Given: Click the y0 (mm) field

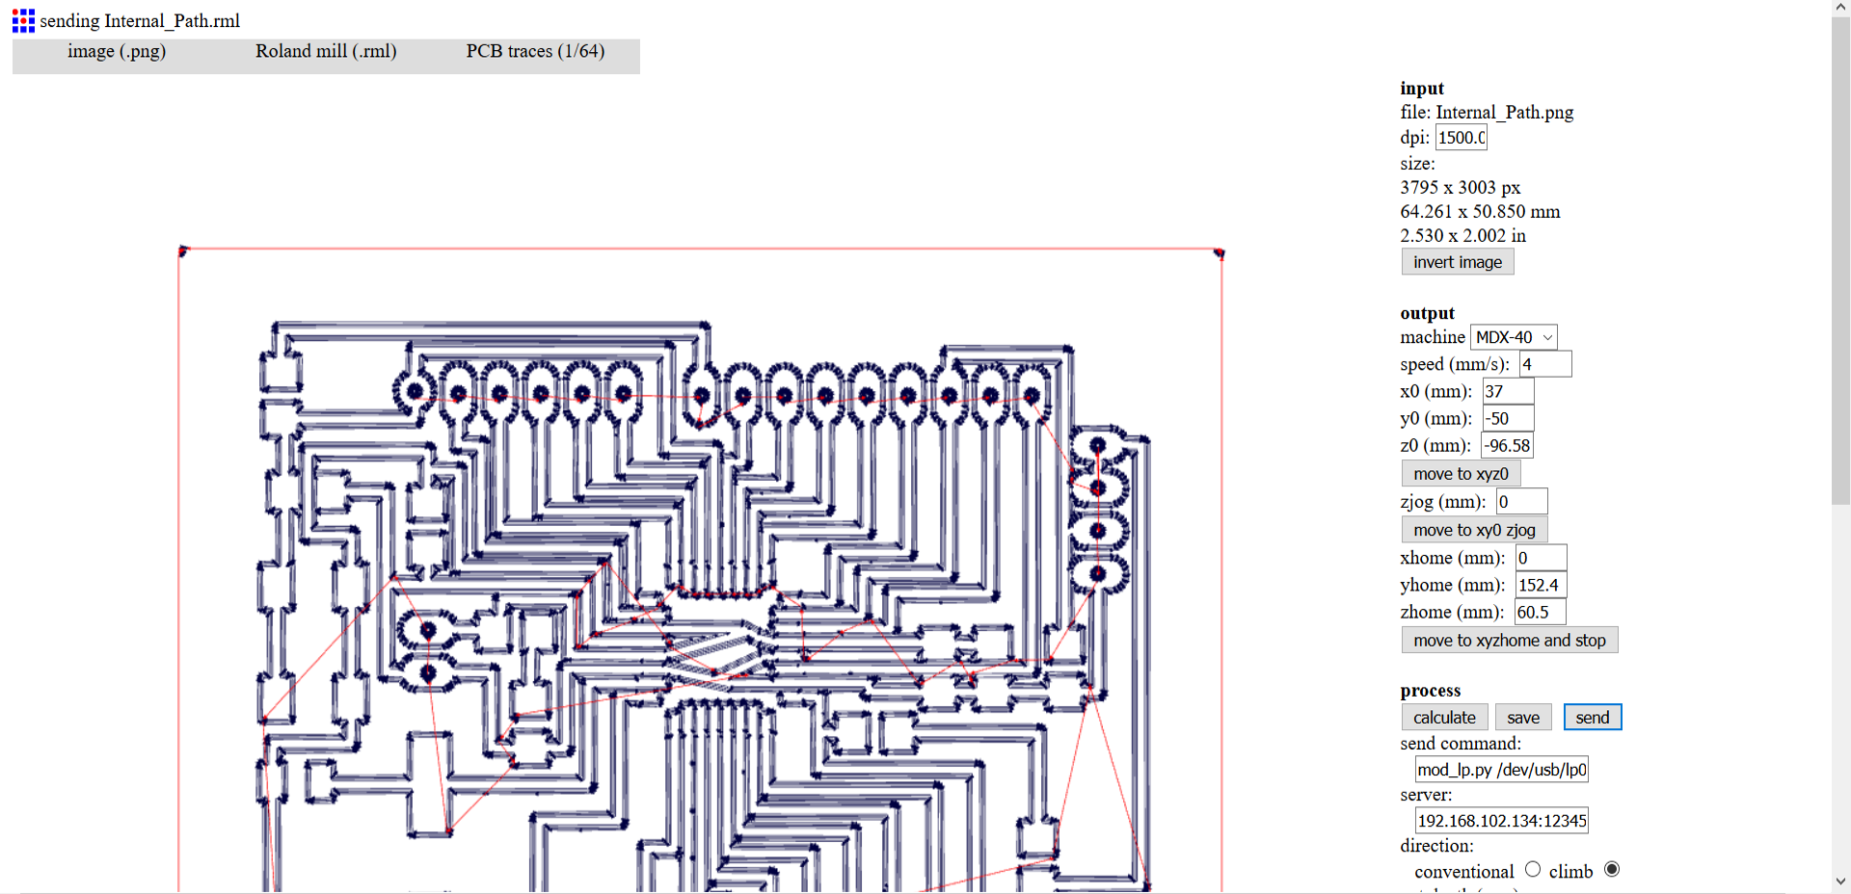Looking at the screenshot, I should (1508, 418).
